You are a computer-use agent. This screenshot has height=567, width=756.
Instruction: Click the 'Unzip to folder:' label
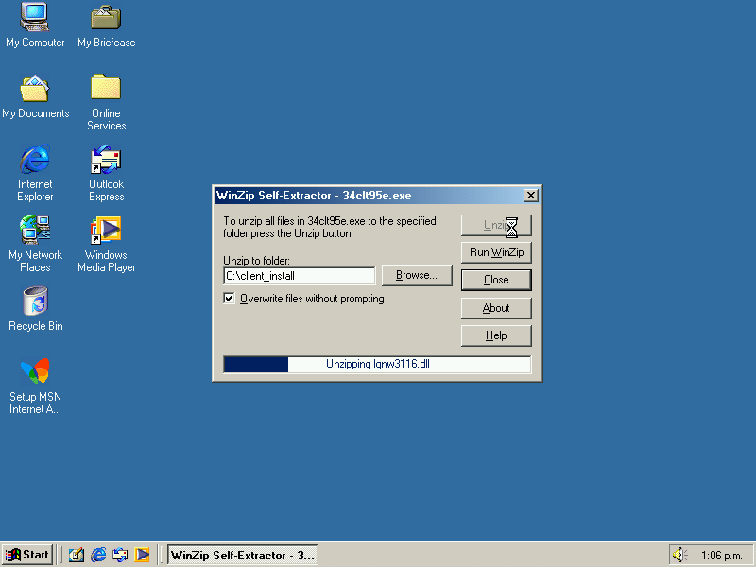point(256,261)
